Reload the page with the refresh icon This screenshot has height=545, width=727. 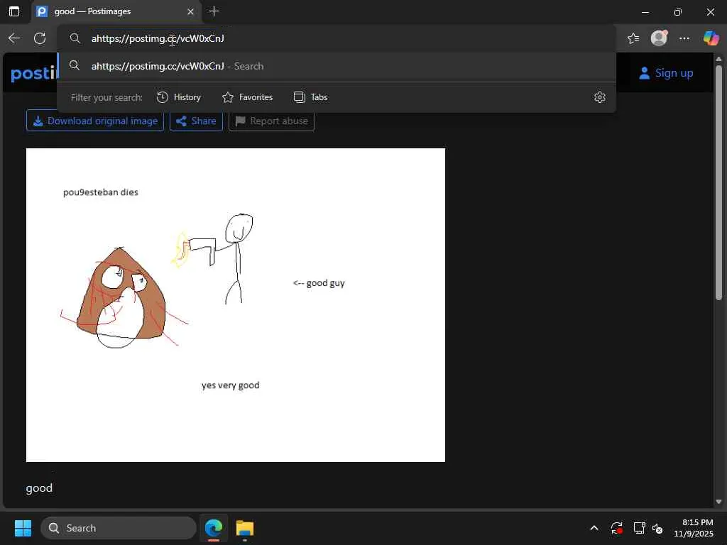click(40, 38)
